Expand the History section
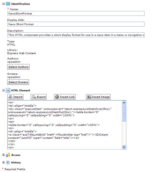The width and height of the screenshot is (157, 172). coord(3,162)
